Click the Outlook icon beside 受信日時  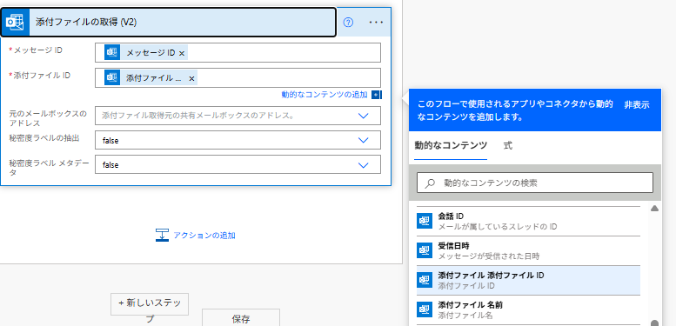425,250
